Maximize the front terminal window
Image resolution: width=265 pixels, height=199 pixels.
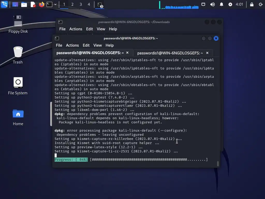click(210, 38)
